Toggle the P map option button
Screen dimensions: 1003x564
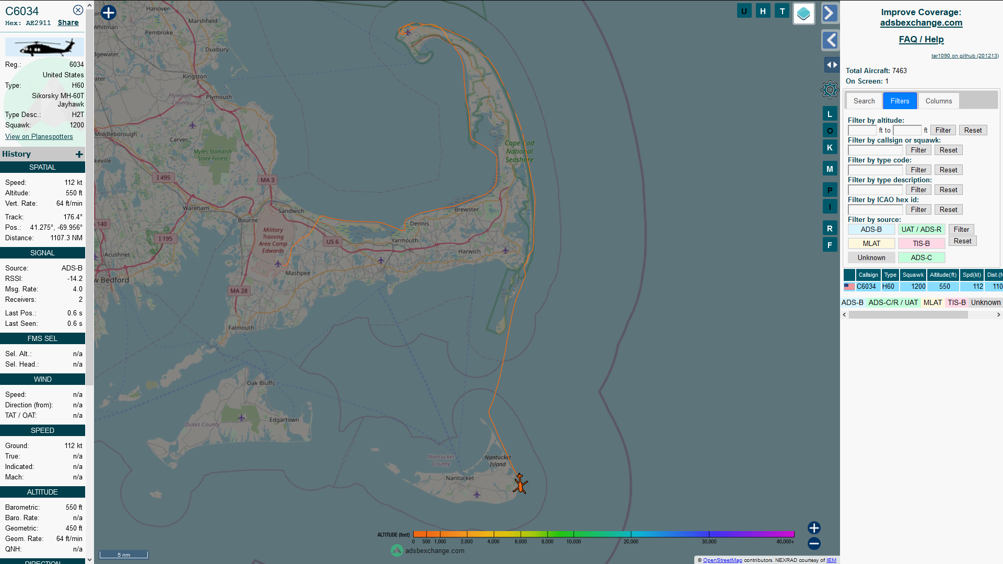coord(830,190)
